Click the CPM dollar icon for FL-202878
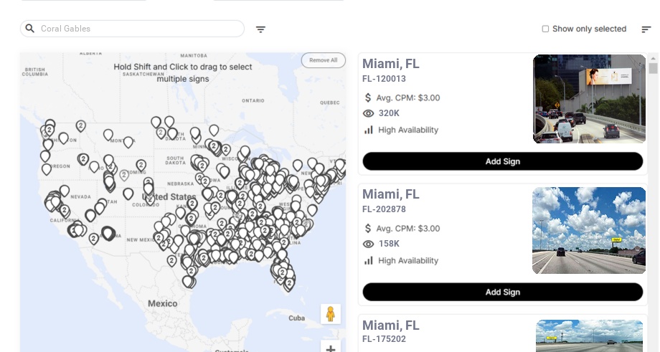 point(369,229)
